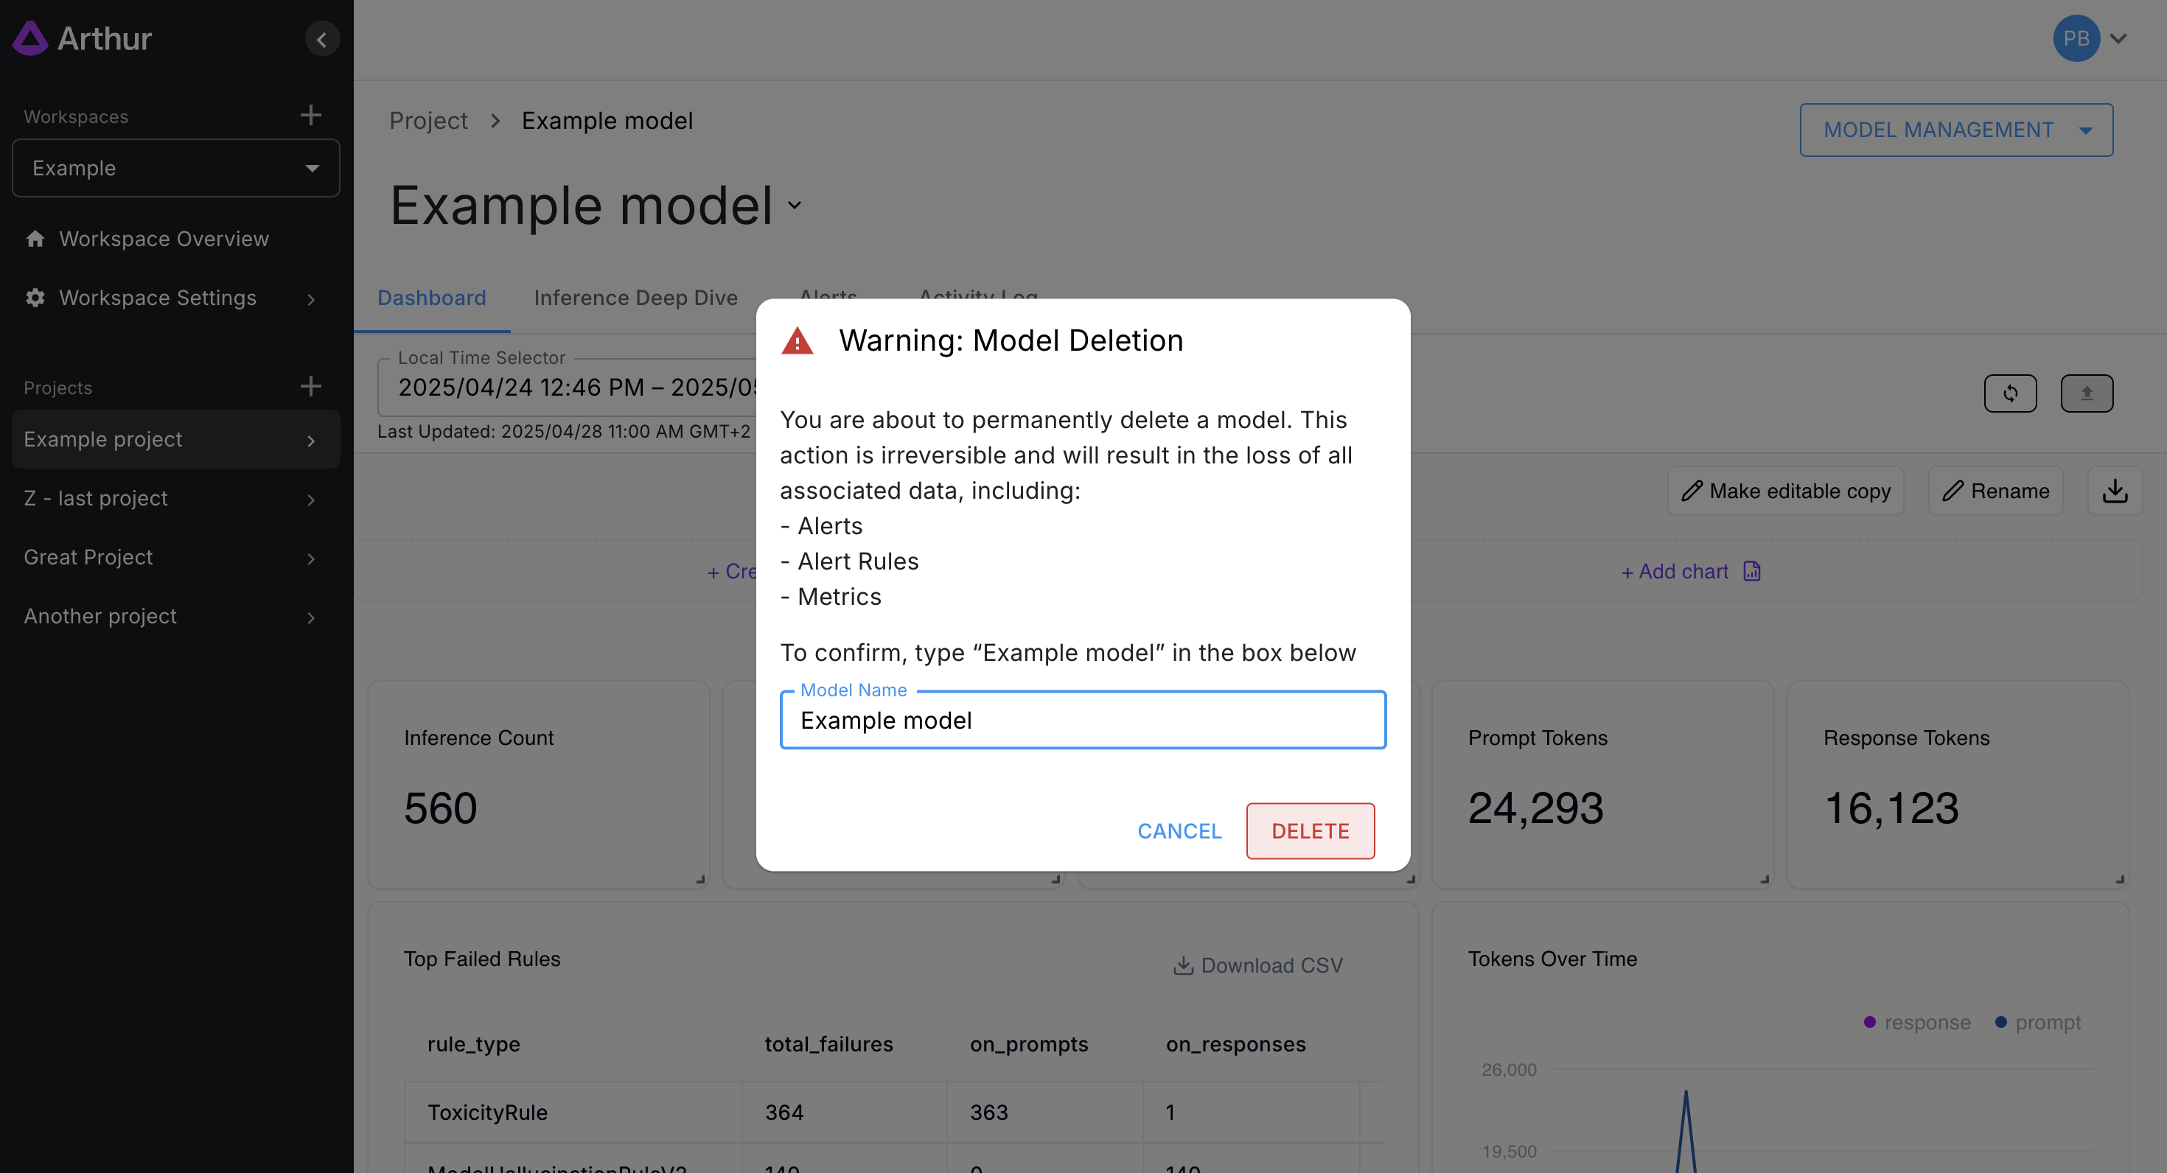Screen dimensions: 2167x1173
Task: Toggle the response legend dot
Action: coord(1869,1022)
